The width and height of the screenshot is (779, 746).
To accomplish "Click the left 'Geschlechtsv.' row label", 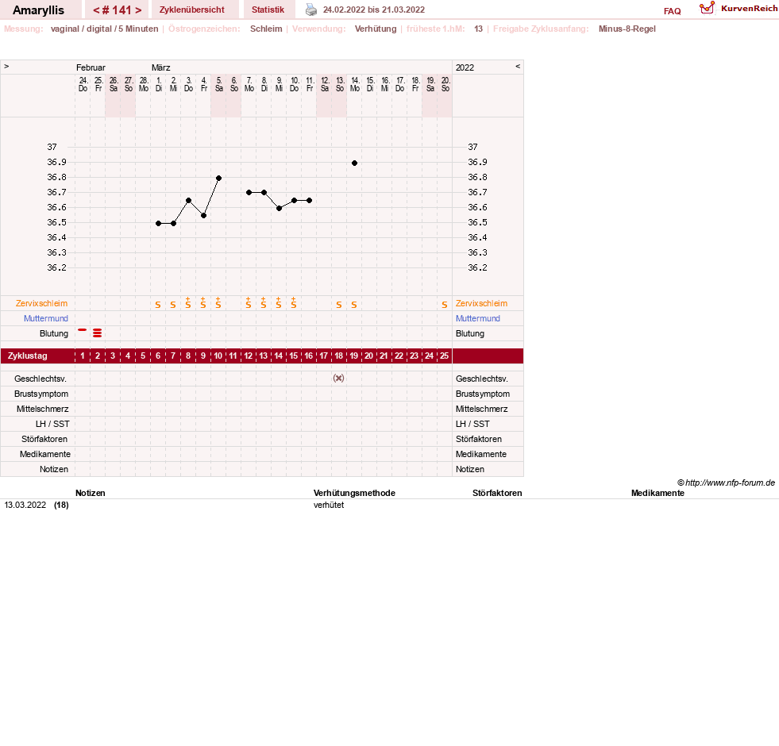I will (40, 379).
